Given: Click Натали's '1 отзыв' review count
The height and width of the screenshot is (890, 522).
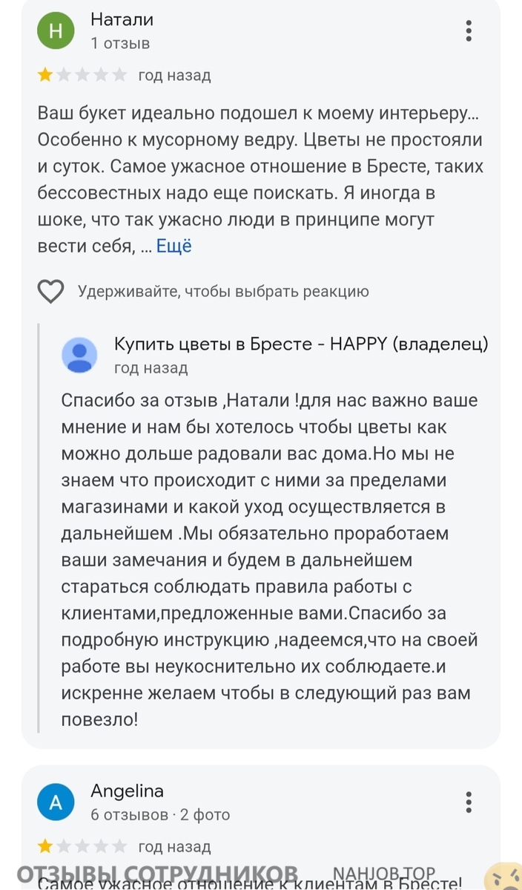Looking at the screenshot, I should click(x=120, y=43).
